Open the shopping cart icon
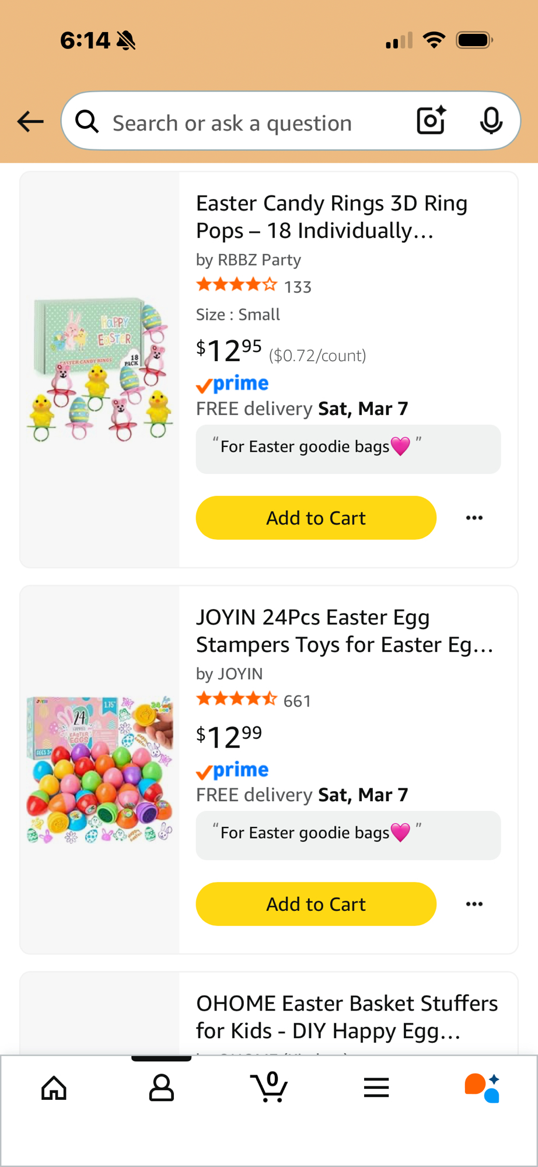Image resolution: width=538 pixels, height=1167 pixels. tap(269, 1087)
